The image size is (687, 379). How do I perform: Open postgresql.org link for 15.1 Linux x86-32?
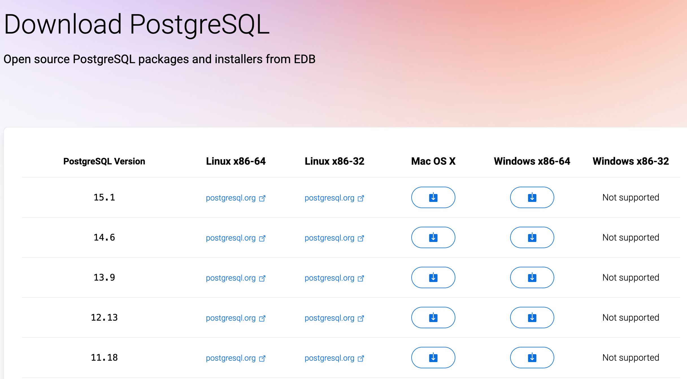point(334,198)
